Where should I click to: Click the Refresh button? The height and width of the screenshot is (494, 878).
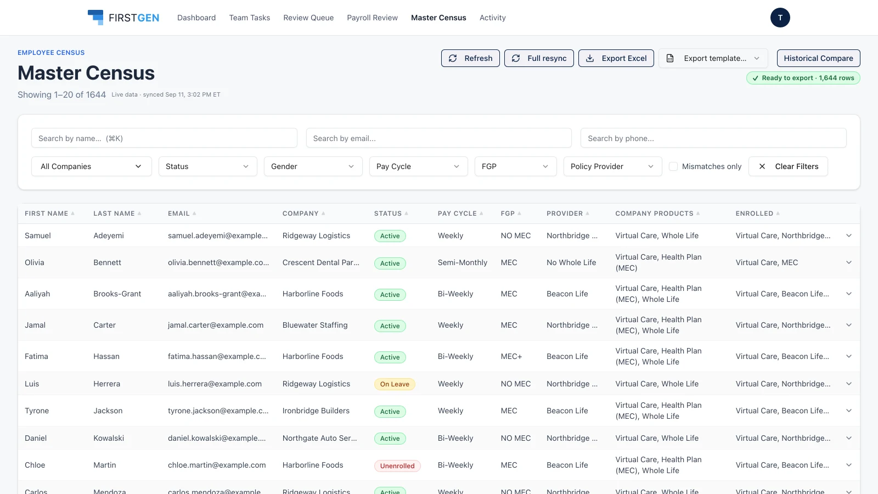click(470, 58)
